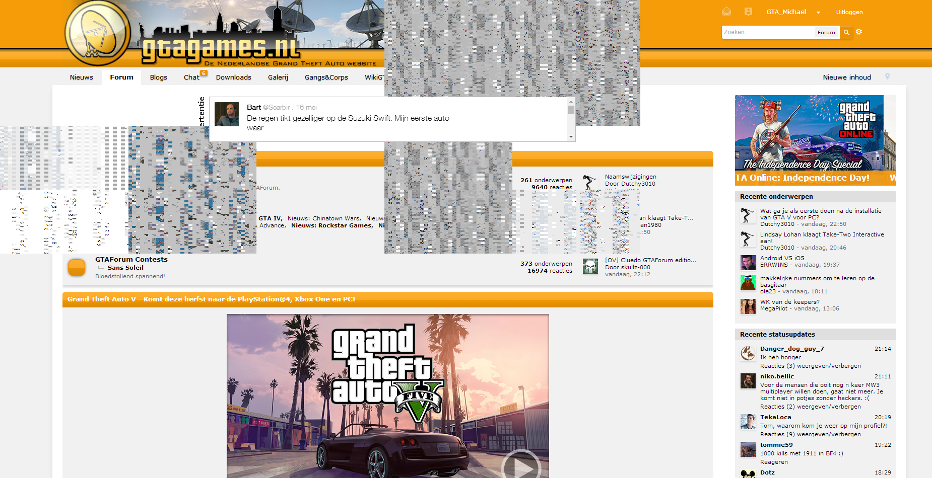Click the orange GTAForum Contests forum icon
Screen dimensions: 932x478
77,267
